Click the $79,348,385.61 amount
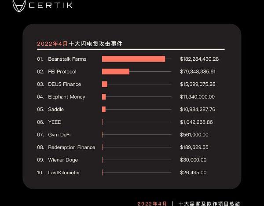Image resolution: width=264 pixels, height=206 pixels. pyautogui.click(x=198, y=72)
